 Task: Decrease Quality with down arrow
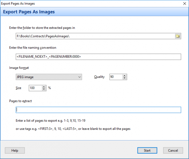(124, 78)
